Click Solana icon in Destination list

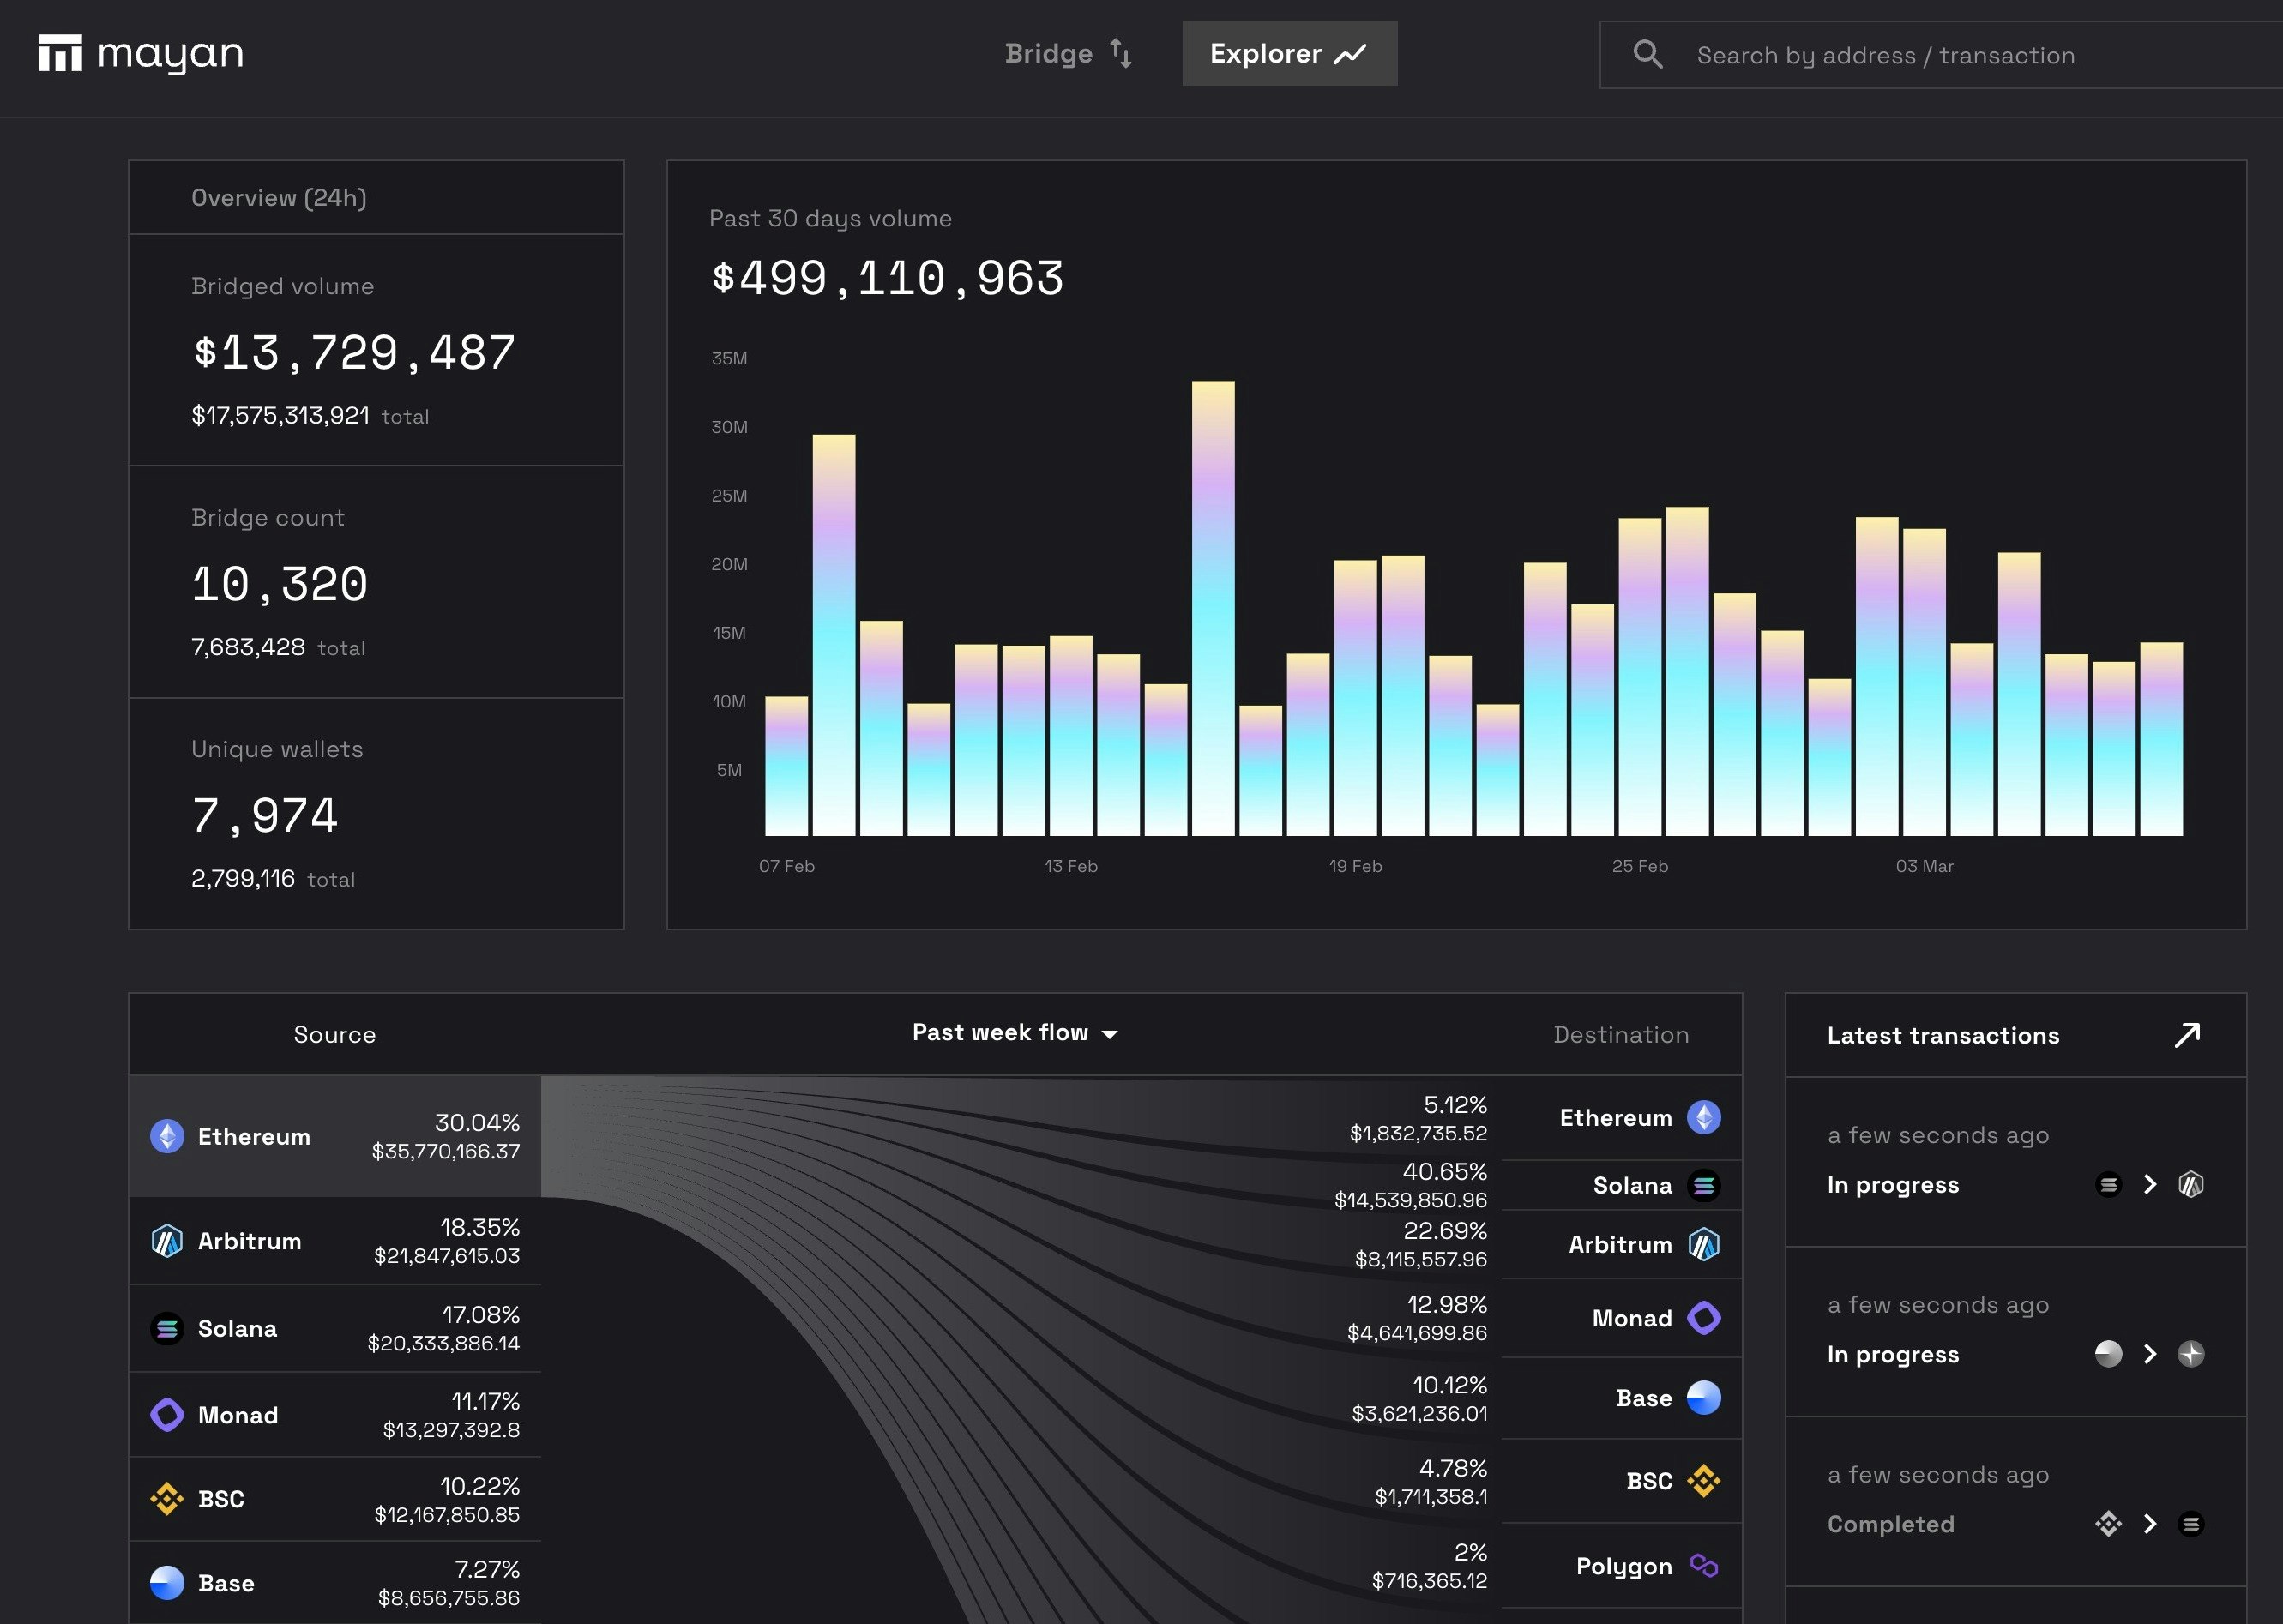pos(1703,1185)
